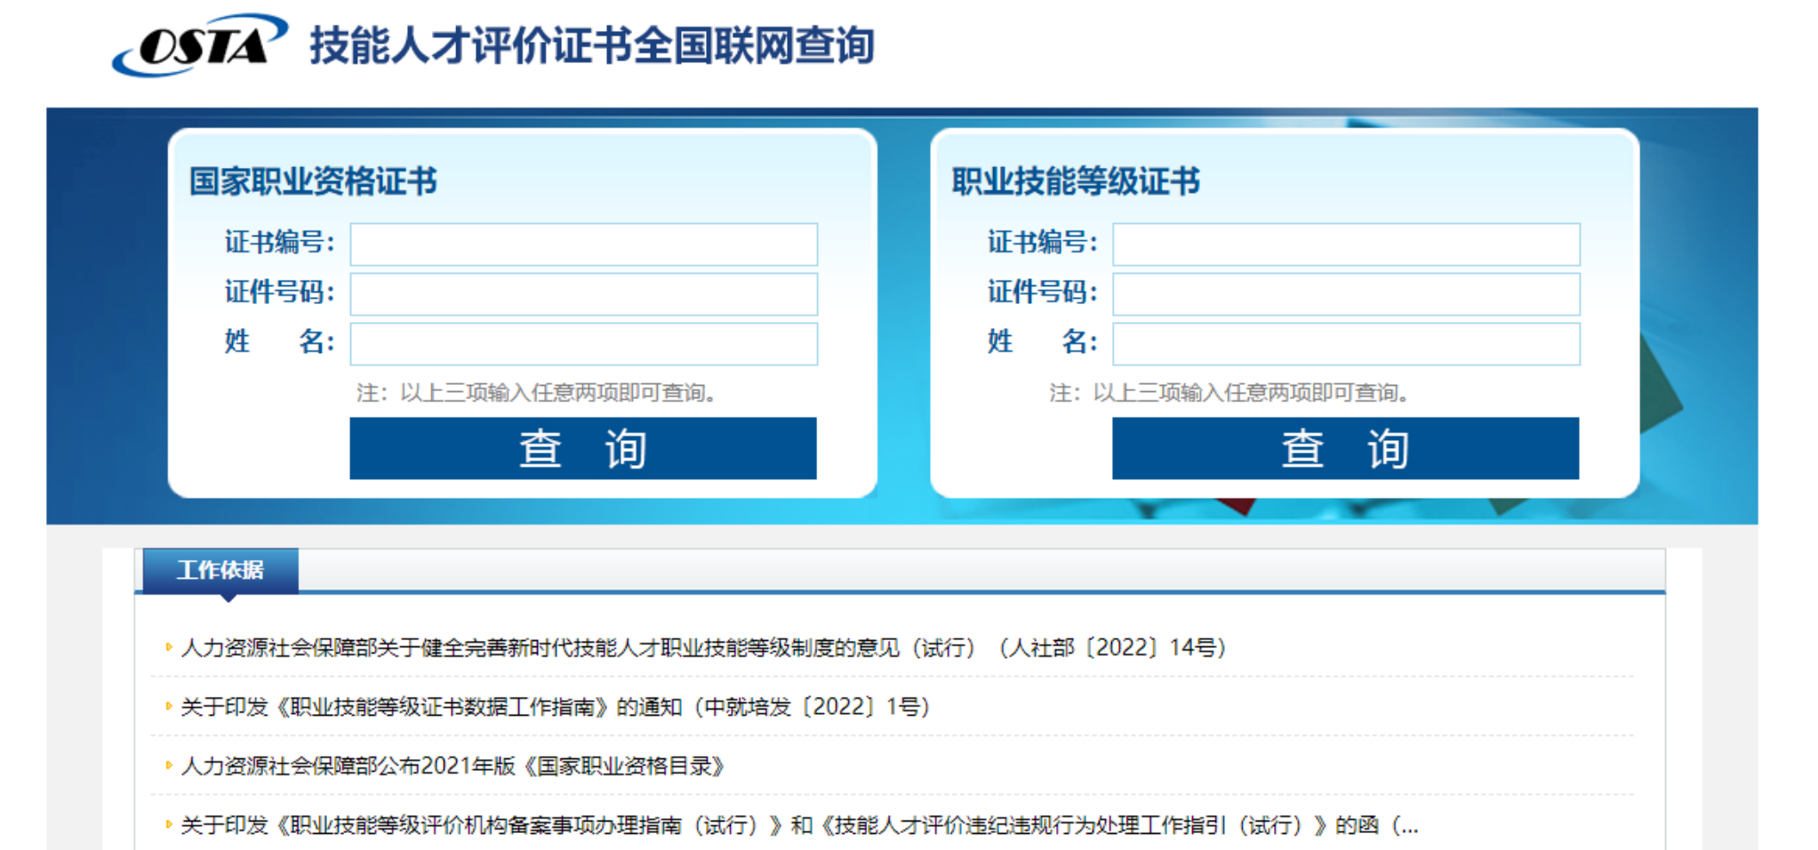Screen dimensions: 1818x850
Task: Focus 姓名 field under 国家职业资格证书
Action: [583, 344]
